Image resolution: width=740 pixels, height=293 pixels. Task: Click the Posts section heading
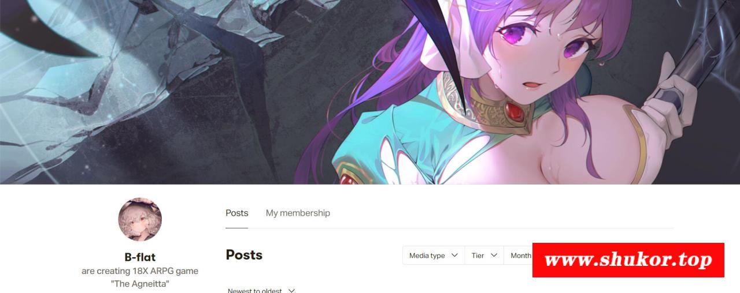click(x=244, y=255)
